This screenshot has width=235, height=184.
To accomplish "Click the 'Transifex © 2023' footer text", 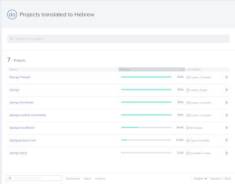I will [x=220, y=179].
